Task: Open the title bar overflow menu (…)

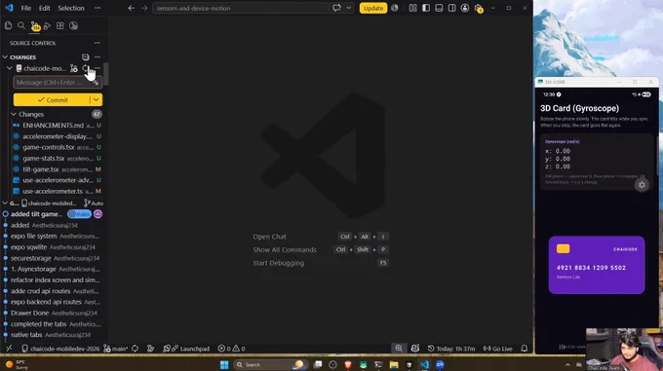Action: click(x=97, y=8)
